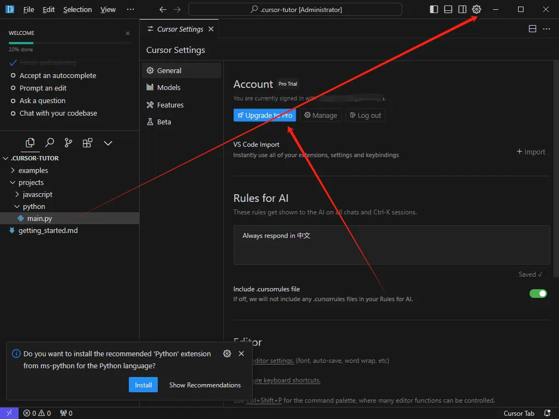Screen dimensions: 559x419
Task: Open the Search view icon in sidebar
Action: 50,143
